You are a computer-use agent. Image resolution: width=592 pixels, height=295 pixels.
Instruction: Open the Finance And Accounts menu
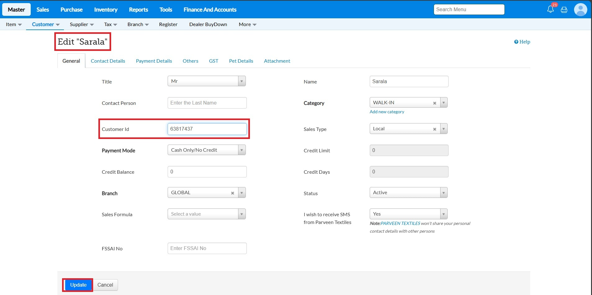(x=210, y=10)
